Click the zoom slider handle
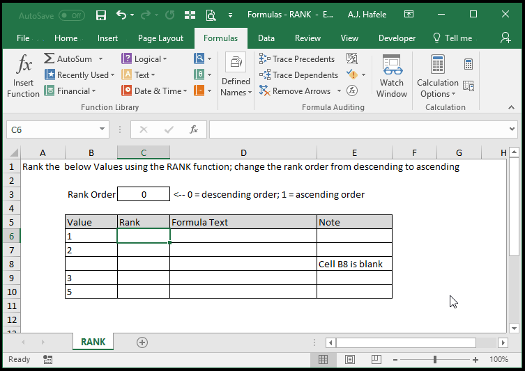Viewport: 525px width, 371px height. [435, 360]
